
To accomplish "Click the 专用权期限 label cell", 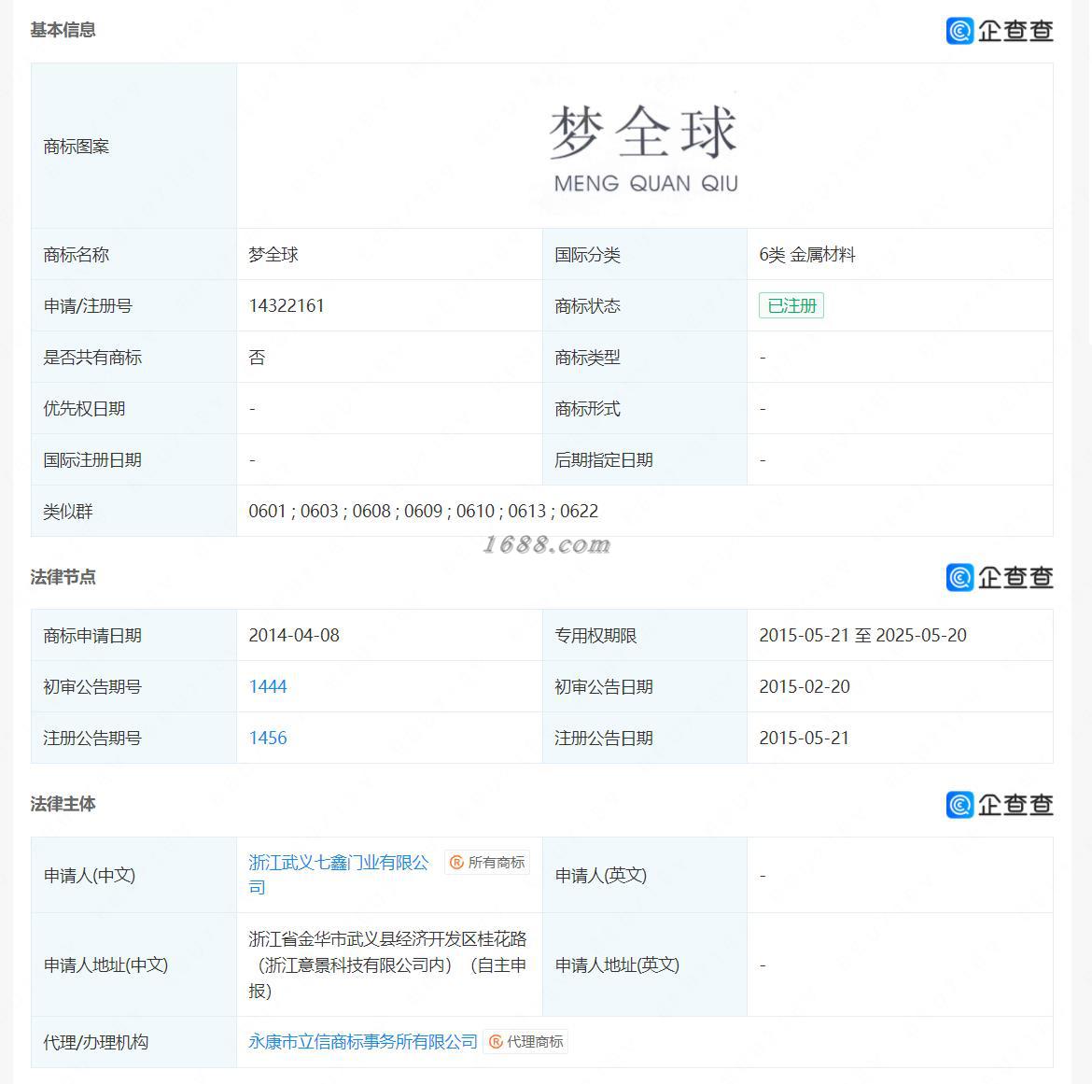I will coord(644,635).
